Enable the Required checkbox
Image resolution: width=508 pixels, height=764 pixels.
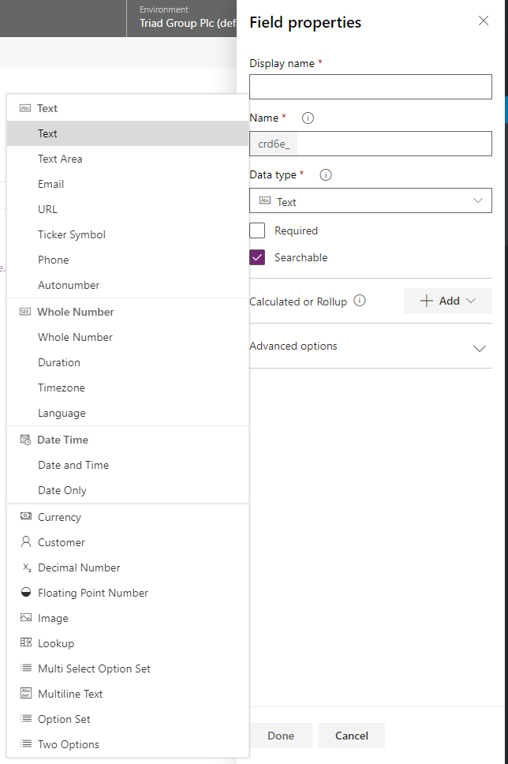coord(257,230)
